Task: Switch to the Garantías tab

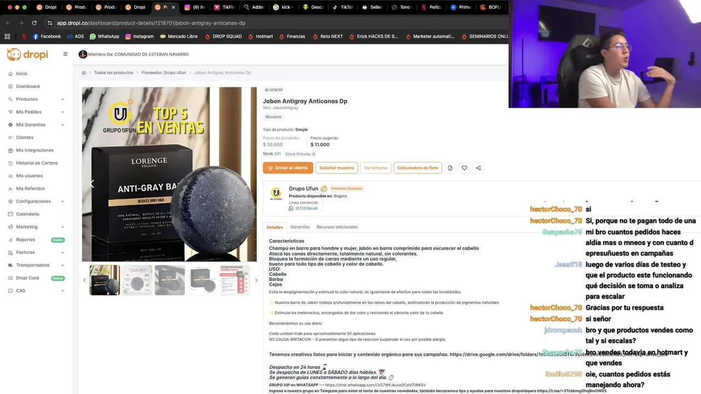Action: [x=300, y=227]
